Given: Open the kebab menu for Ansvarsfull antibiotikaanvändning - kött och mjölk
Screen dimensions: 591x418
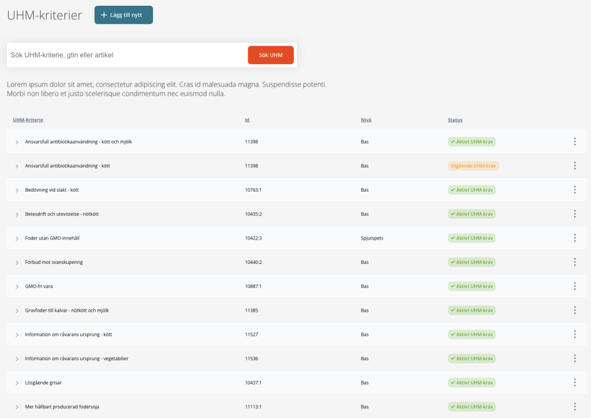Looking at the screenshot, I should (x=574, y=141).
